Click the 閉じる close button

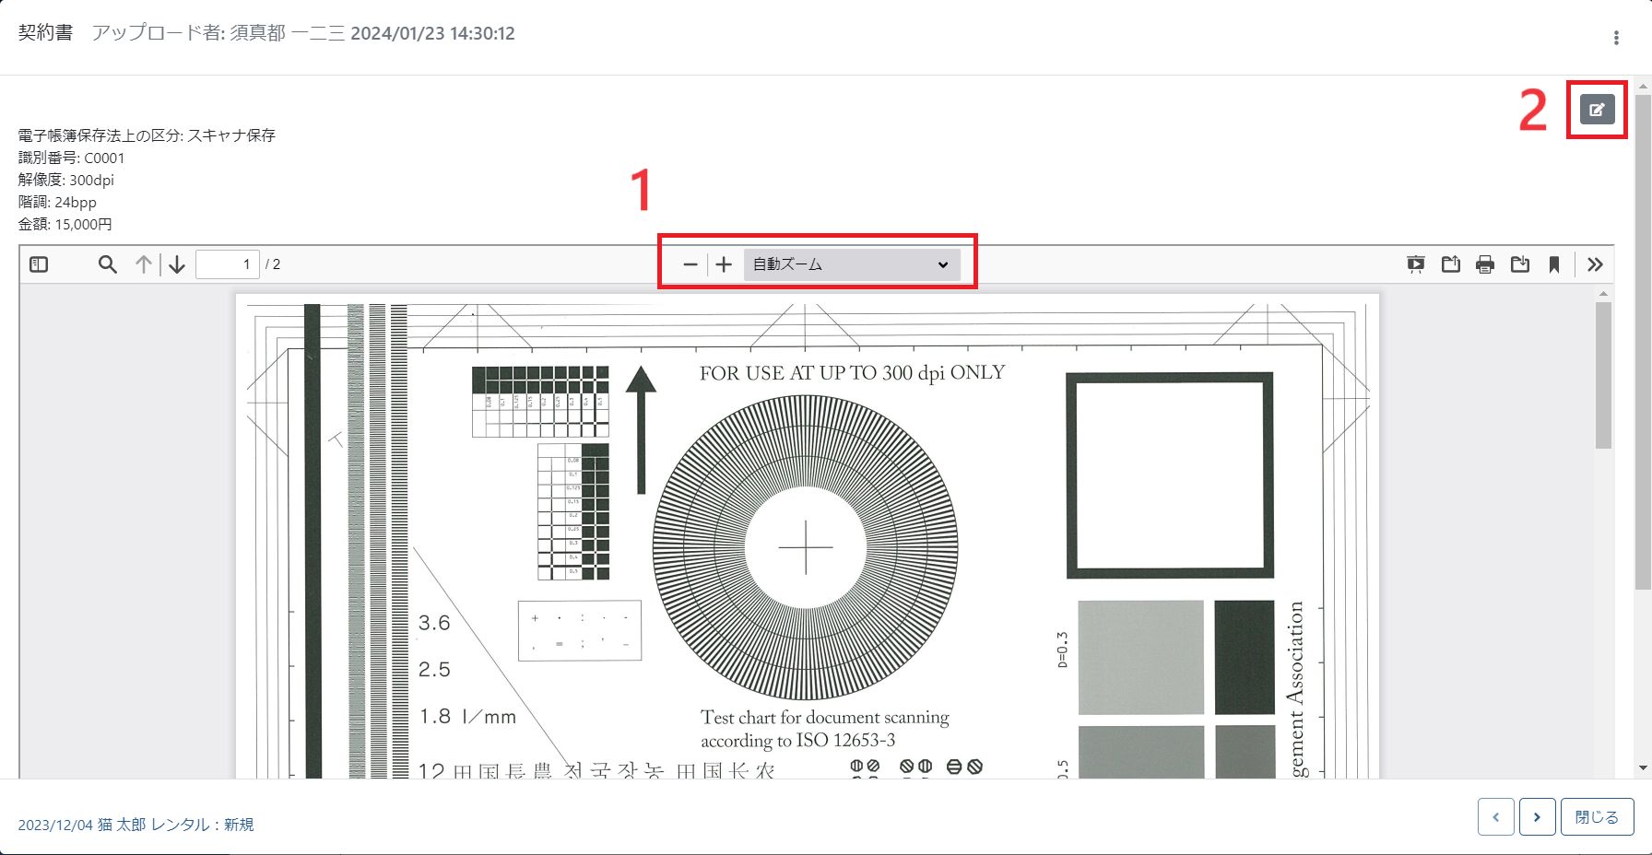[x=1597, y=816]
